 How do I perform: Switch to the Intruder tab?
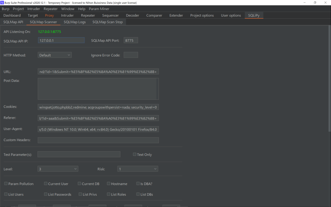pyautogui.click(x=67, y=15)
